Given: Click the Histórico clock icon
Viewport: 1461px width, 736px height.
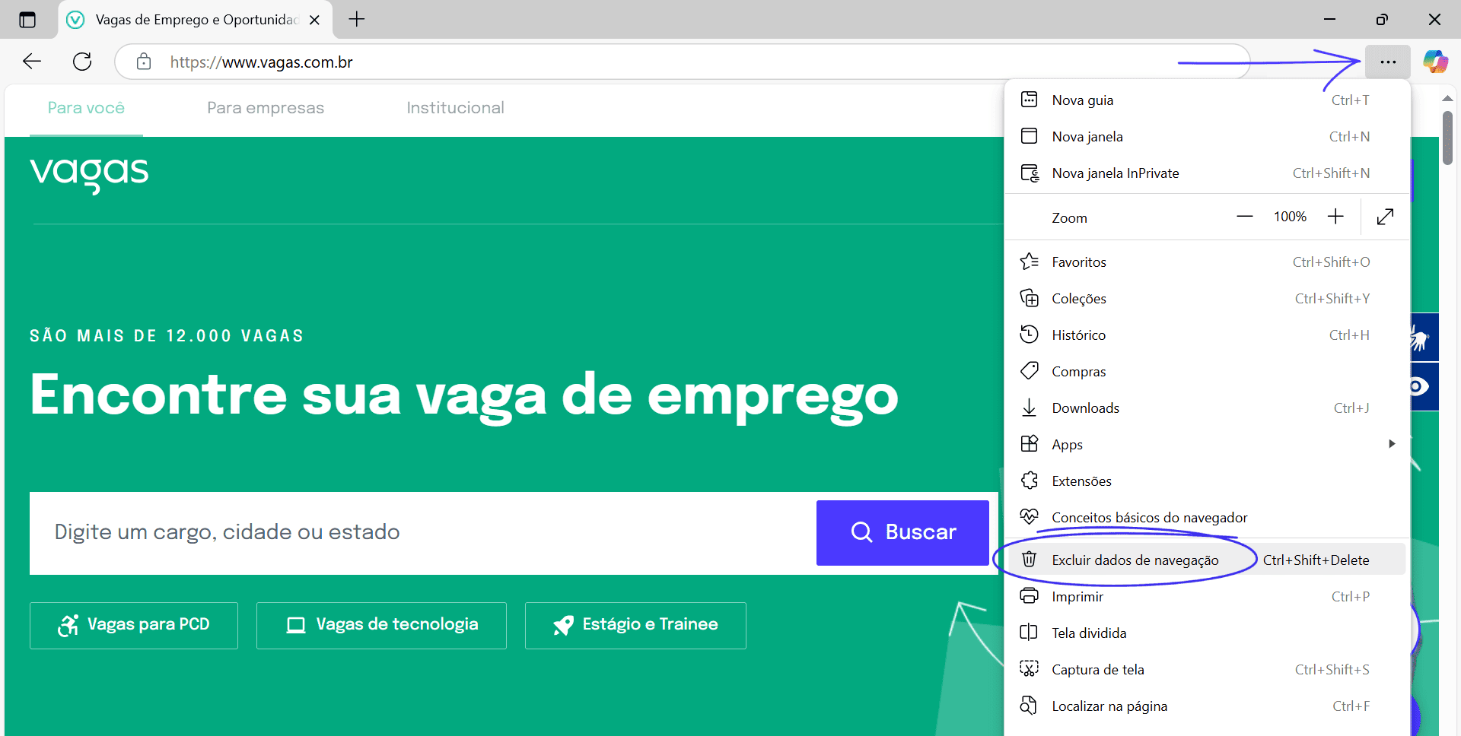Looking at the screenshot, I should [x=1029, y=335].
